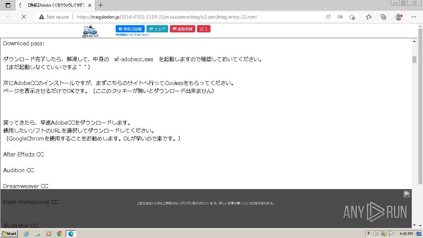
Task: Launch Internet Explorer from taskbar
Action: (26, 234)
